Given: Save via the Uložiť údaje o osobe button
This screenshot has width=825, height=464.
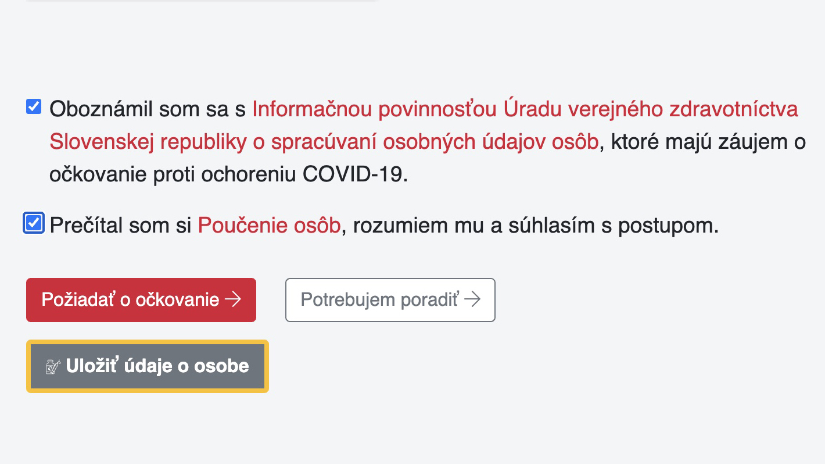Looking at the screenshot, I should coord(148,366).
